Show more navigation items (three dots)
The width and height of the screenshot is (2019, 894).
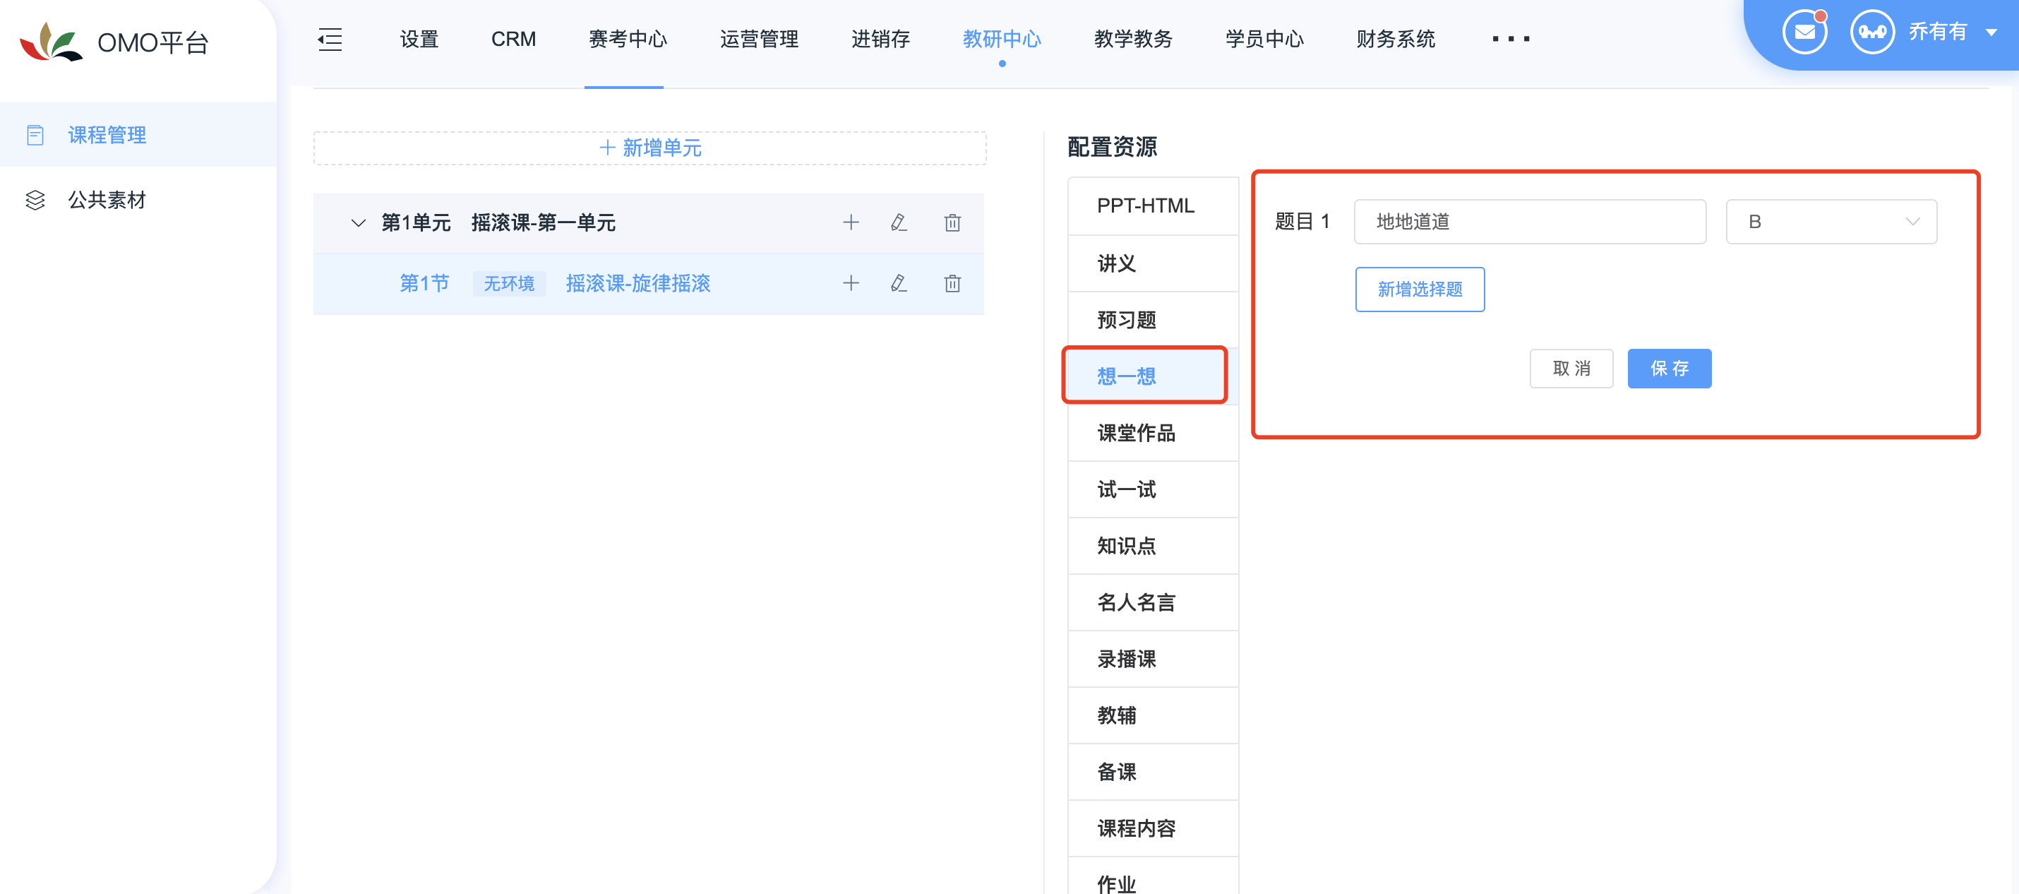[1510, 38]
